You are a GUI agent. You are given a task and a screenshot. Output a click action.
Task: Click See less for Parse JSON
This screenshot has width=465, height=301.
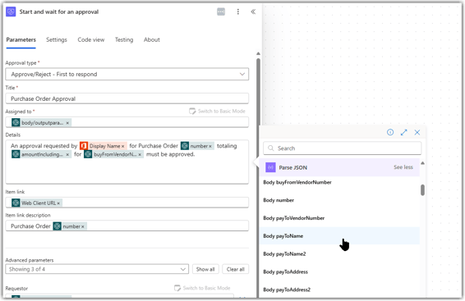pyautogui.click(x=403, y=167)
